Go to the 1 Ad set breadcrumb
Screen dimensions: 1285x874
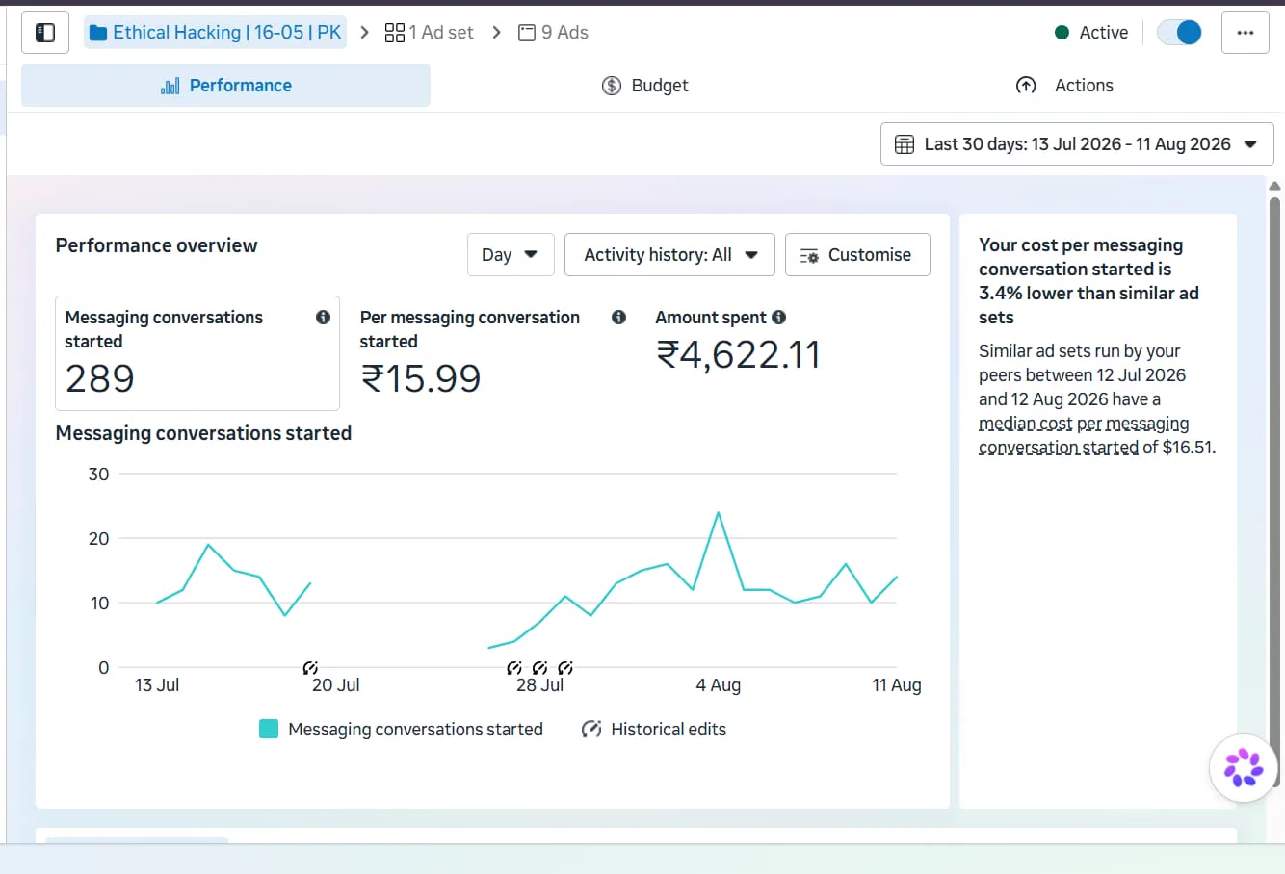[x=430, y=33]
